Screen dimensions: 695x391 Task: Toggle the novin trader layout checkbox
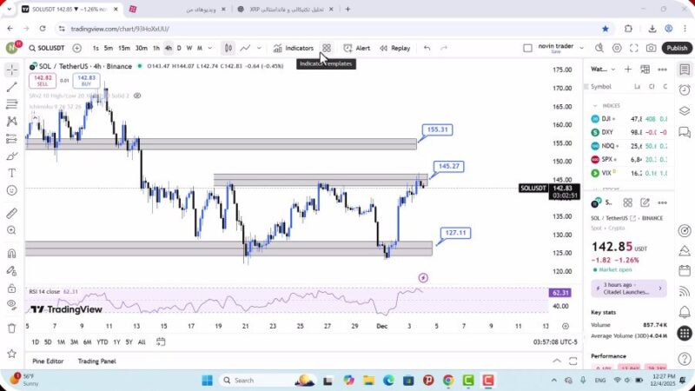pyautogui.click(x=527, y=49)
